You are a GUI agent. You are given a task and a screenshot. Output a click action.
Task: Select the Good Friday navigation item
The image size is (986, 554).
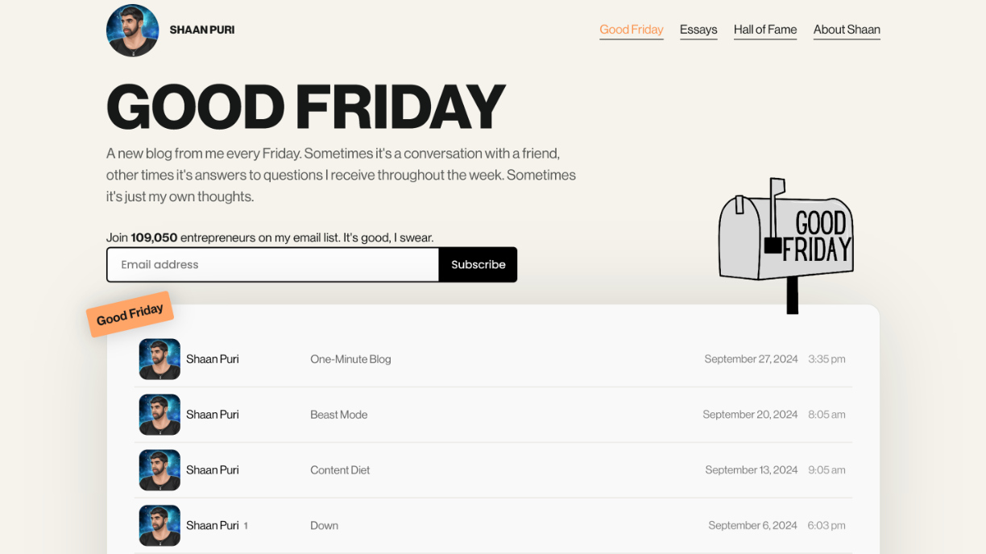coord(631,29)
